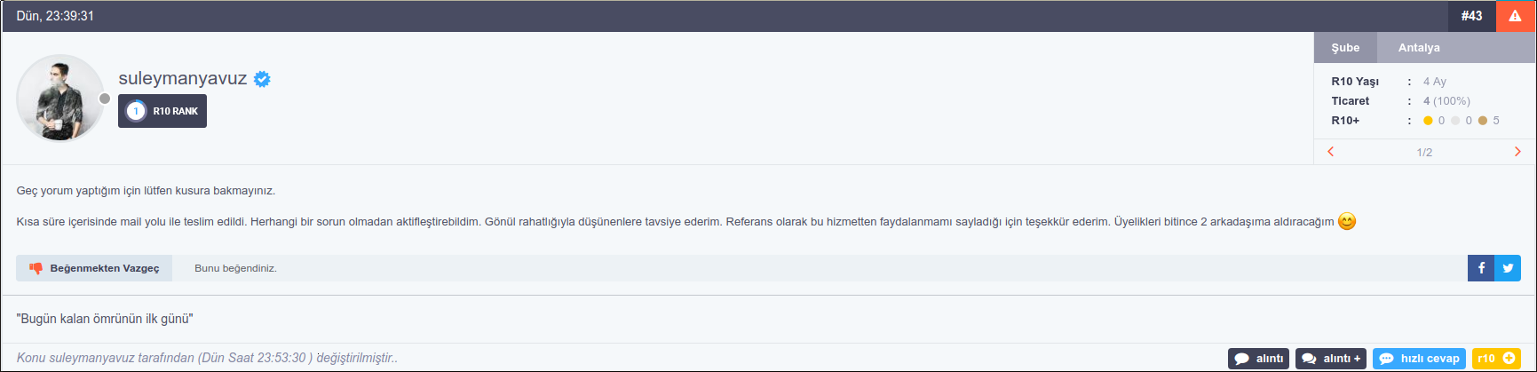
Task: Click the blue verified badge icon
Action: (x=262, y=79)
